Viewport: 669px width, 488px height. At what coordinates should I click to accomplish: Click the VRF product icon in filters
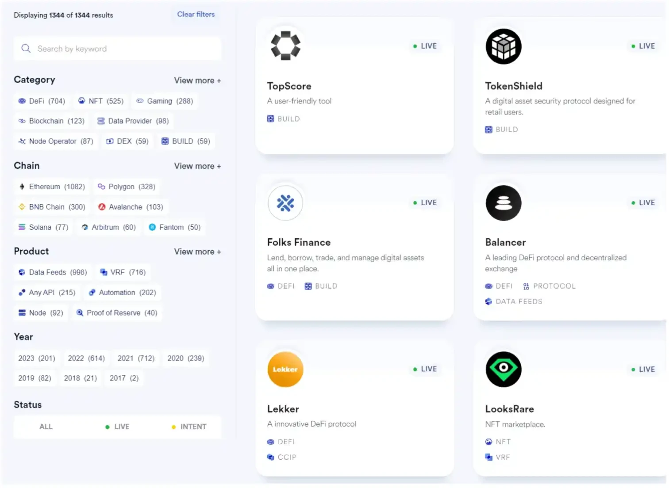pyautogui.click(x=104, y=272)
